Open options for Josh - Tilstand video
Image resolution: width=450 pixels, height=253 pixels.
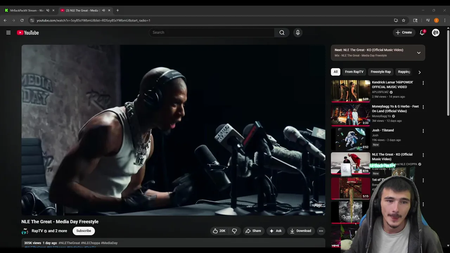423,131
